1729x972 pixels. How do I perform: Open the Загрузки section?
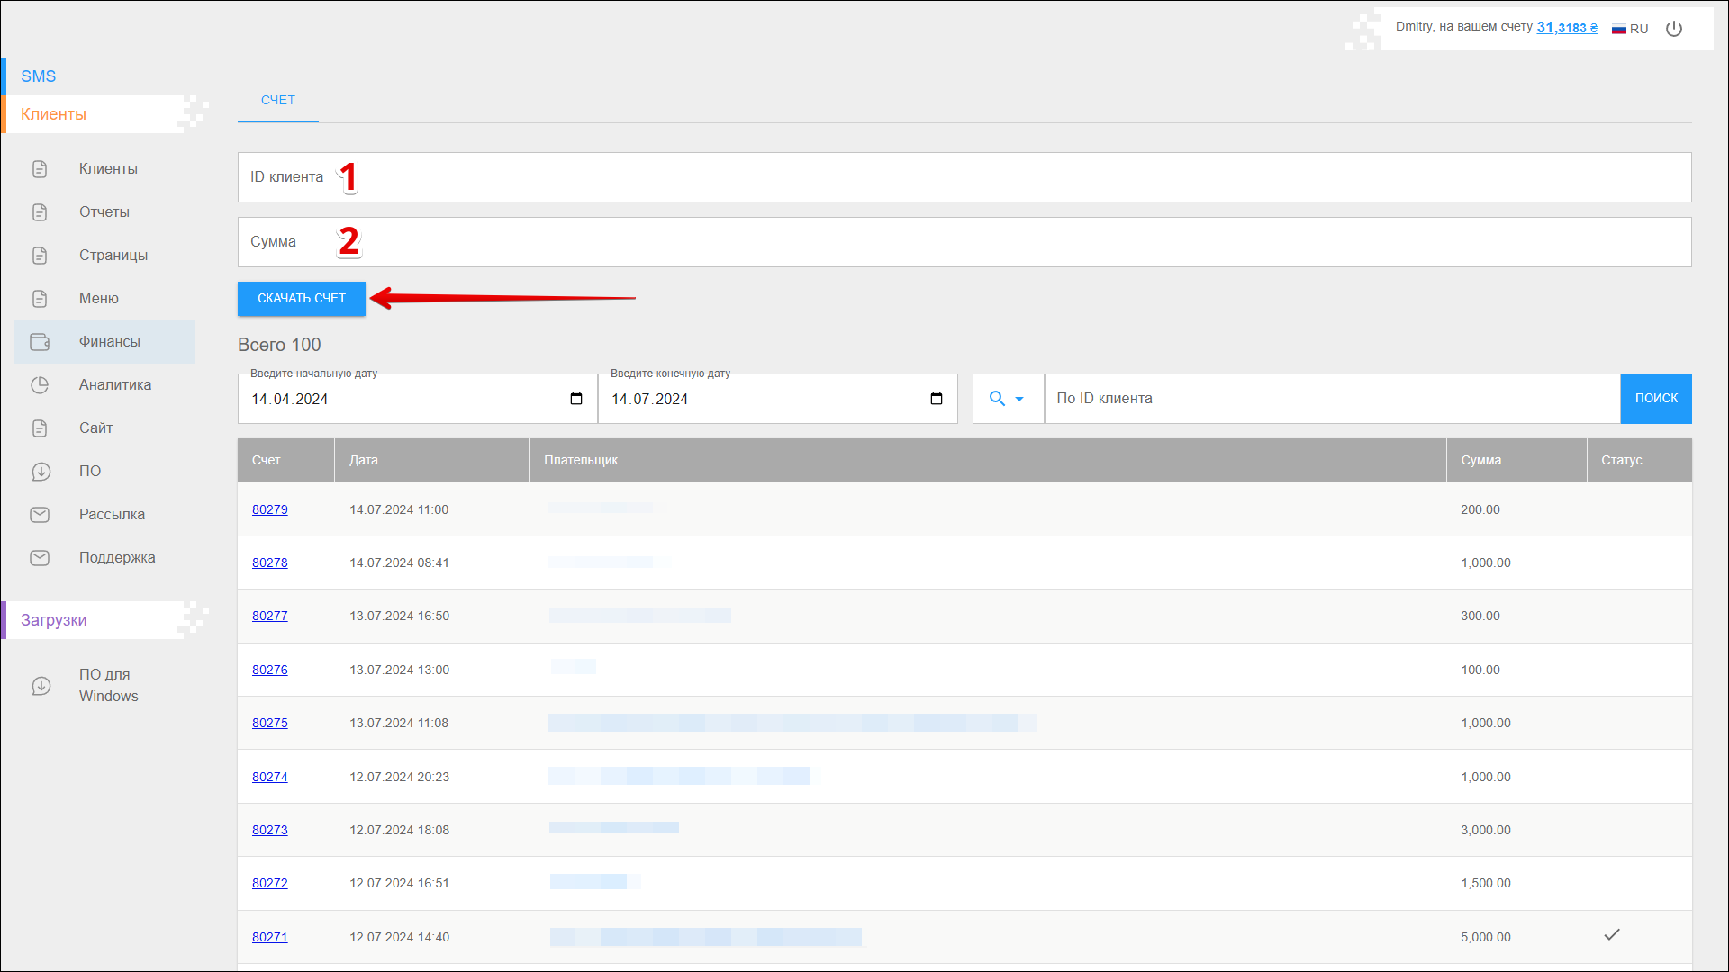[54, 620]
